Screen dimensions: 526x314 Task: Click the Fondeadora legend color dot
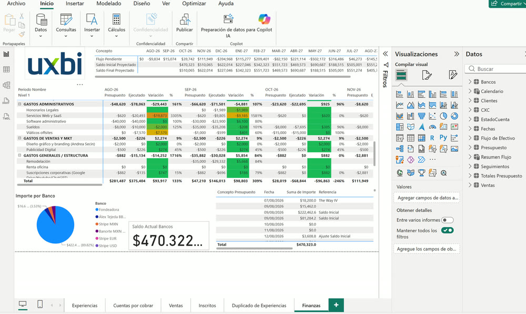pyautogui.click(x=97, y=210)
